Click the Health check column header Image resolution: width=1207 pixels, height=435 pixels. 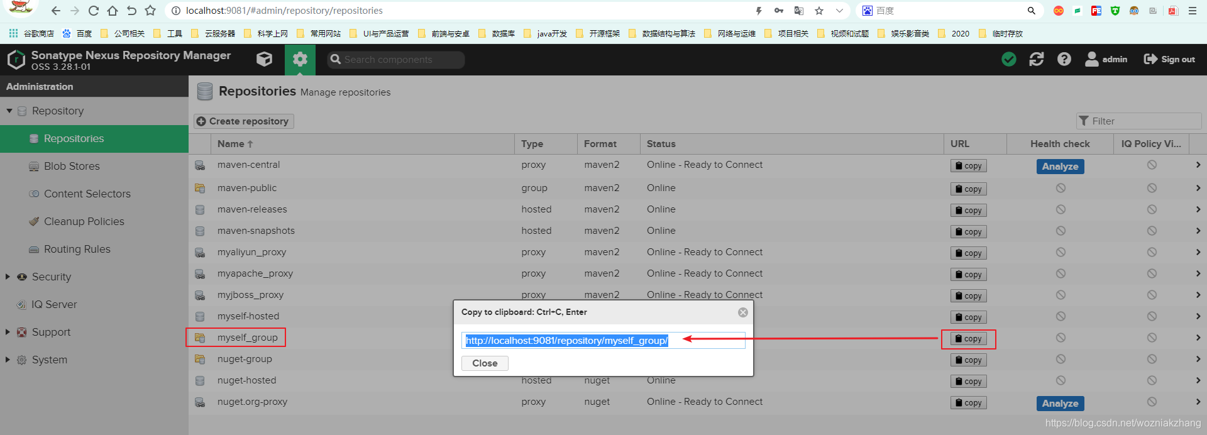click(x=1060, y=143)
